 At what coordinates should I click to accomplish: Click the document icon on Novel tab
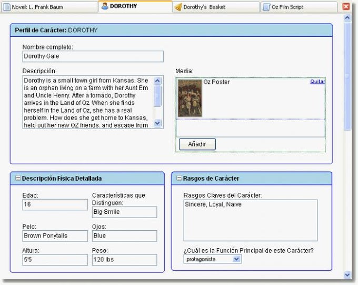click(7, 7)
